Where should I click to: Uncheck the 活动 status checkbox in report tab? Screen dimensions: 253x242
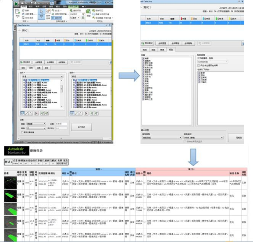pyautogui.click(x=200, y=75)
